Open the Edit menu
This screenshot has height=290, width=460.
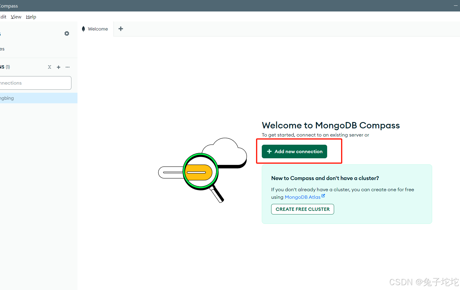pos(3,17)
